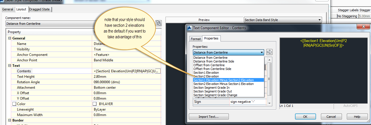Click the OK button
Screen dimensions: 371x125
click(305, 117)
